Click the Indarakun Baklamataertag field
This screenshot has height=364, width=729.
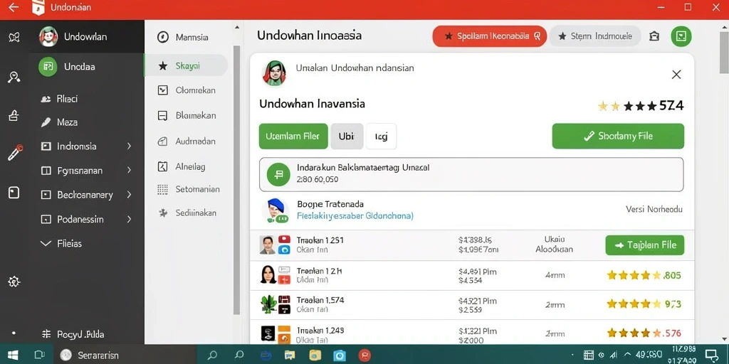point(471,175)
